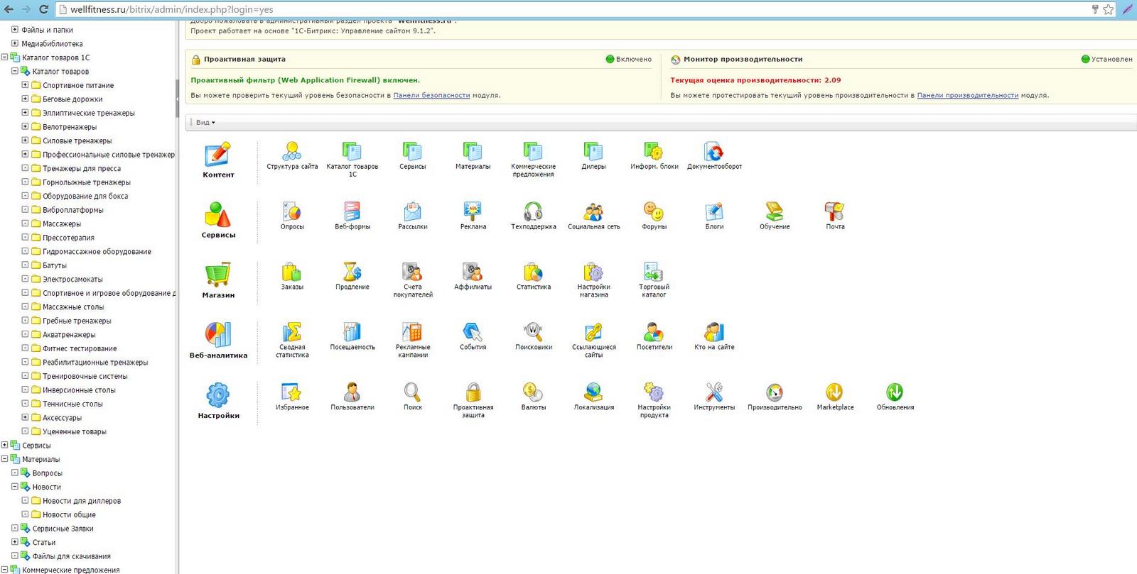Reload the page in browser

43,9
